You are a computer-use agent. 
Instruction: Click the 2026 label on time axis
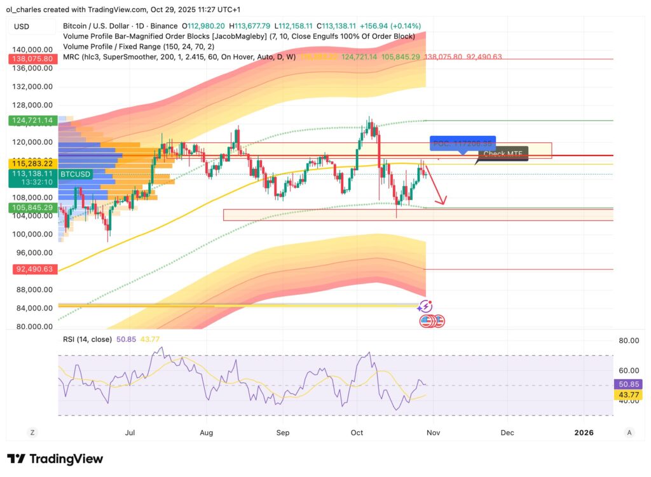(x=584, y=433)
